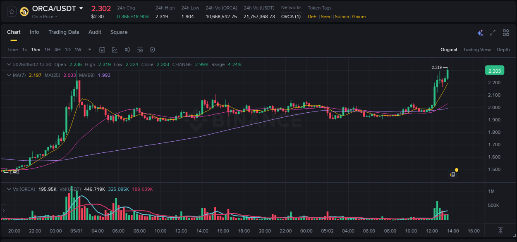Select the 1s interval
The height and width of the screenshot is (242, 517).
pyautogui.click(x=24, y=50)
